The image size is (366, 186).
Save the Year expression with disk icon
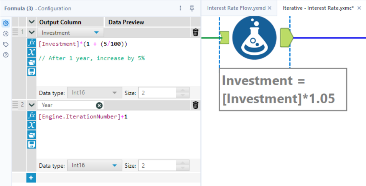32,144
